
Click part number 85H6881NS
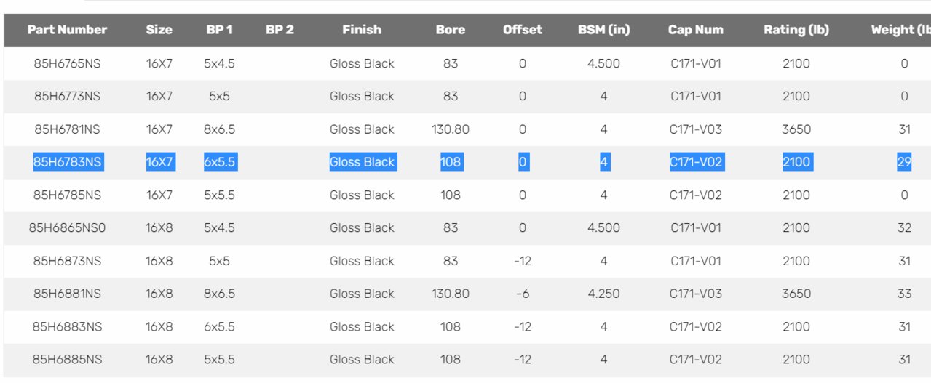click(x=67, y=294)
